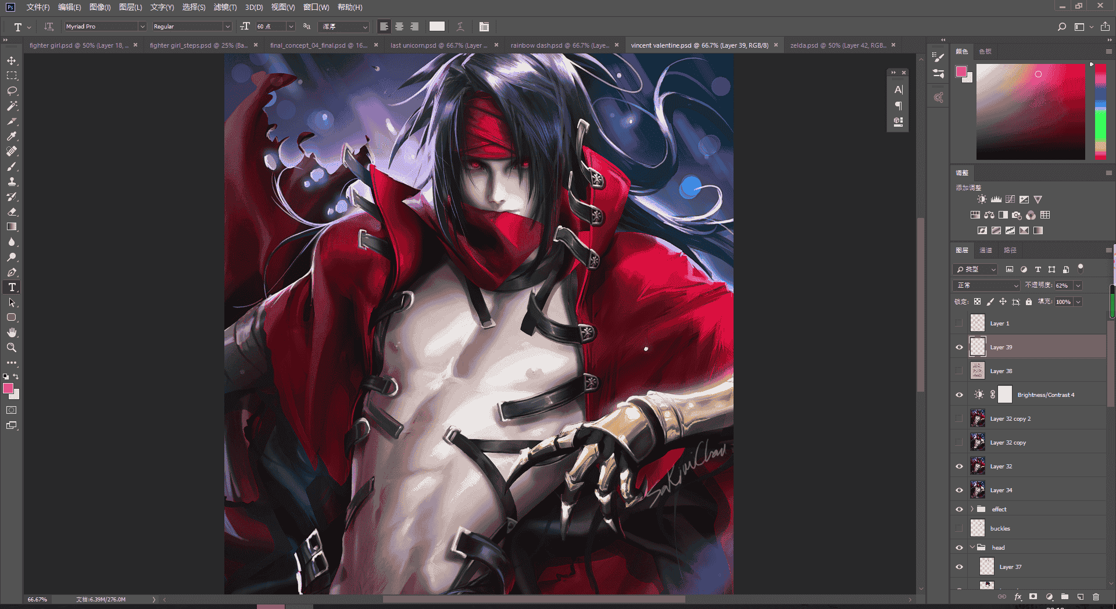1116x609 pixels.
Task: Select the Eraser tool
Action: tap(12, 212)
